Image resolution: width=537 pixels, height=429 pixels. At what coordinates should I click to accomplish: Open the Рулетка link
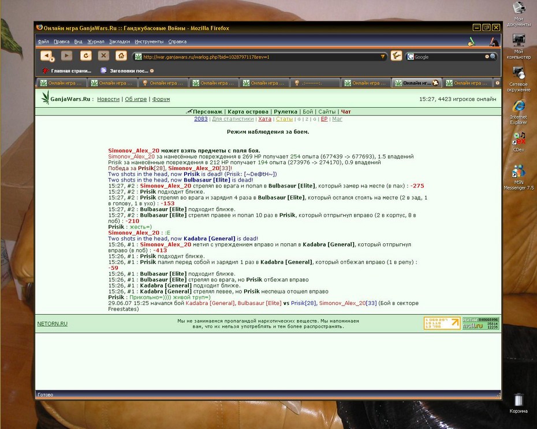[x=285, y=111]
